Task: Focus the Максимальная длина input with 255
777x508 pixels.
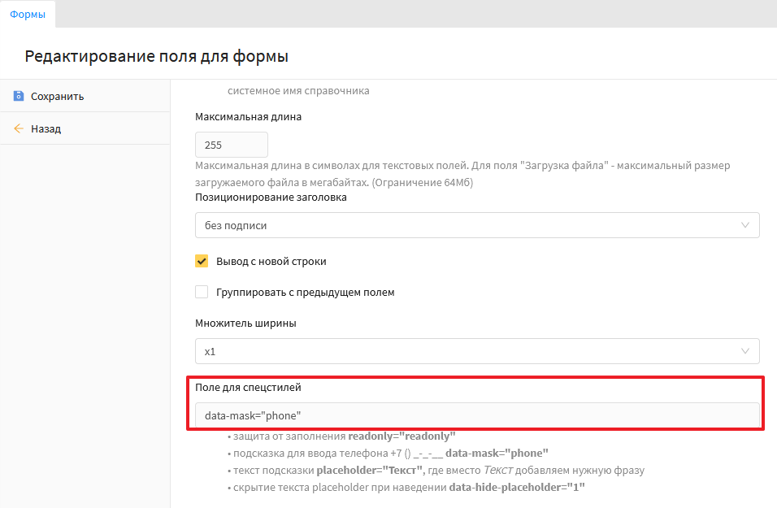Action: pos(232,145)
